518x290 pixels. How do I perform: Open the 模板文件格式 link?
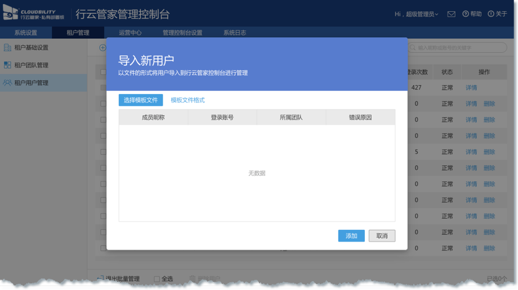click(188, 100)
